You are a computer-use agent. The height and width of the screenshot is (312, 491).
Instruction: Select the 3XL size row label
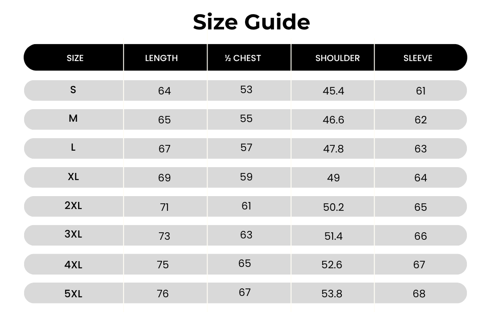tap(73, 234)
